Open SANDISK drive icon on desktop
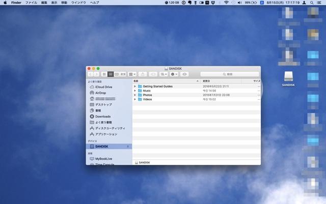Image resolution: width=326 pixels, height=204 pixels. pyautogui.click(x=288, y=77)
